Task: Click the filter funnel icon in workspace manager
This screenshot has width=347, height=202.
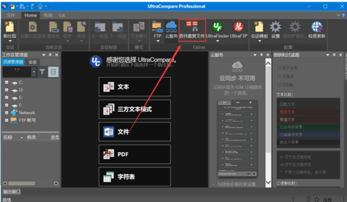Action: 42,72
